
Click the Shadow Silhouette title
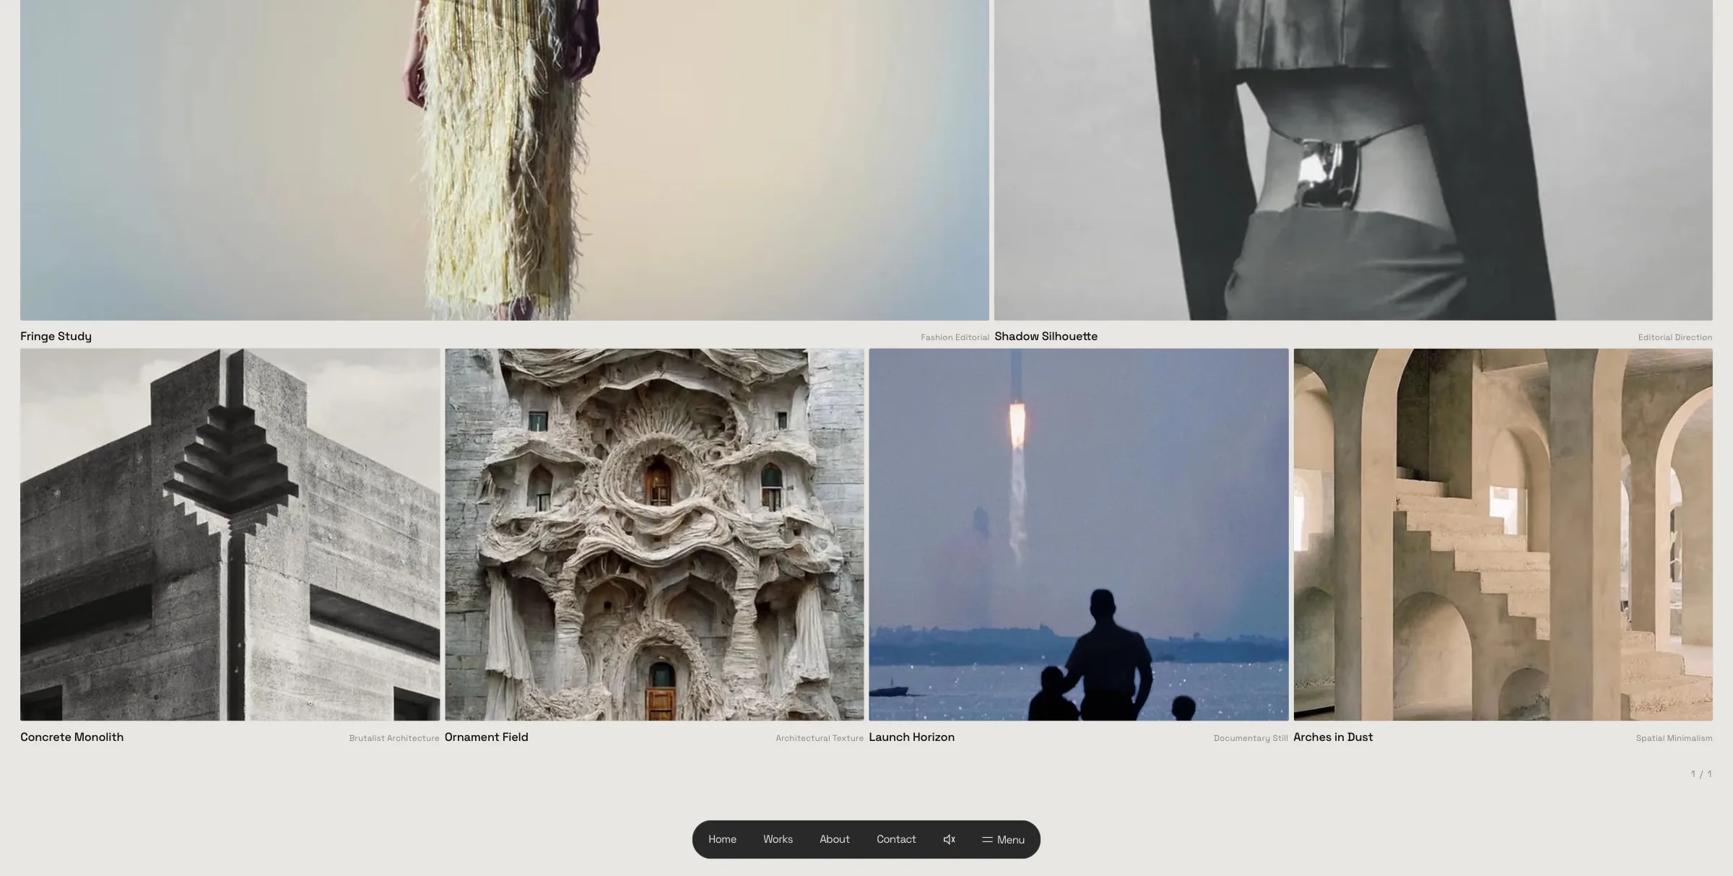point(1046,337)
